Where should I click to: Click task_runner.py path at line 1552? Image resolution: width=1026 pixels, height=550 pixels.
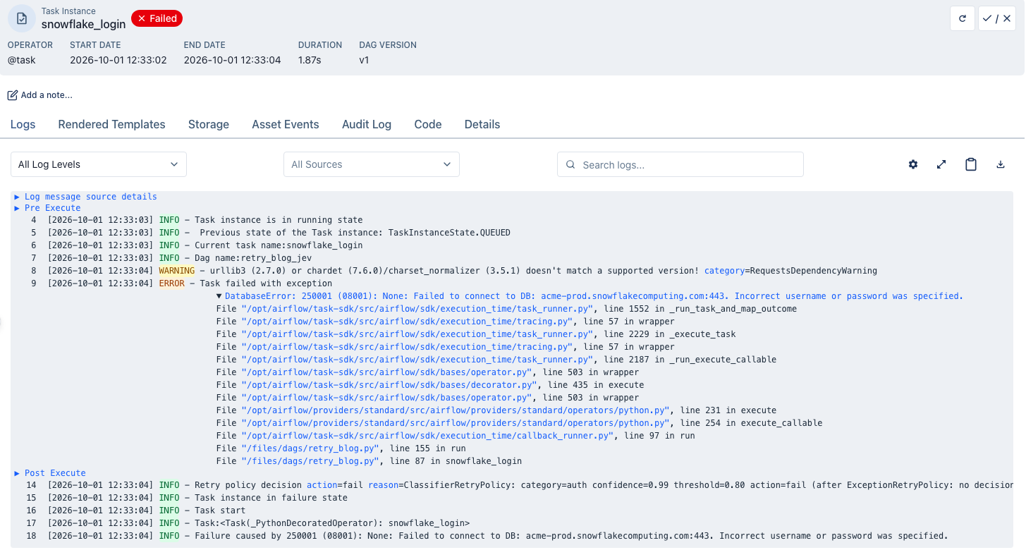point(417,309)
